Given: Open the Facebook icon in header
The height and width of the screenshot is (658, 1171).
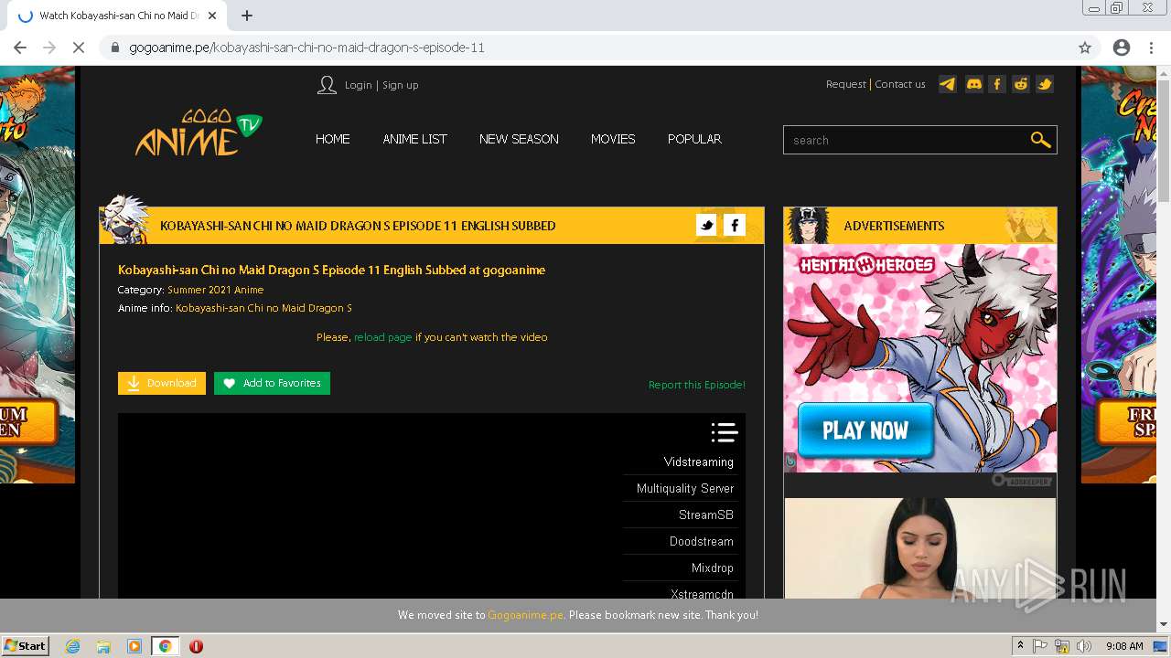Looking at the screenshot, I should click(997, 84).
